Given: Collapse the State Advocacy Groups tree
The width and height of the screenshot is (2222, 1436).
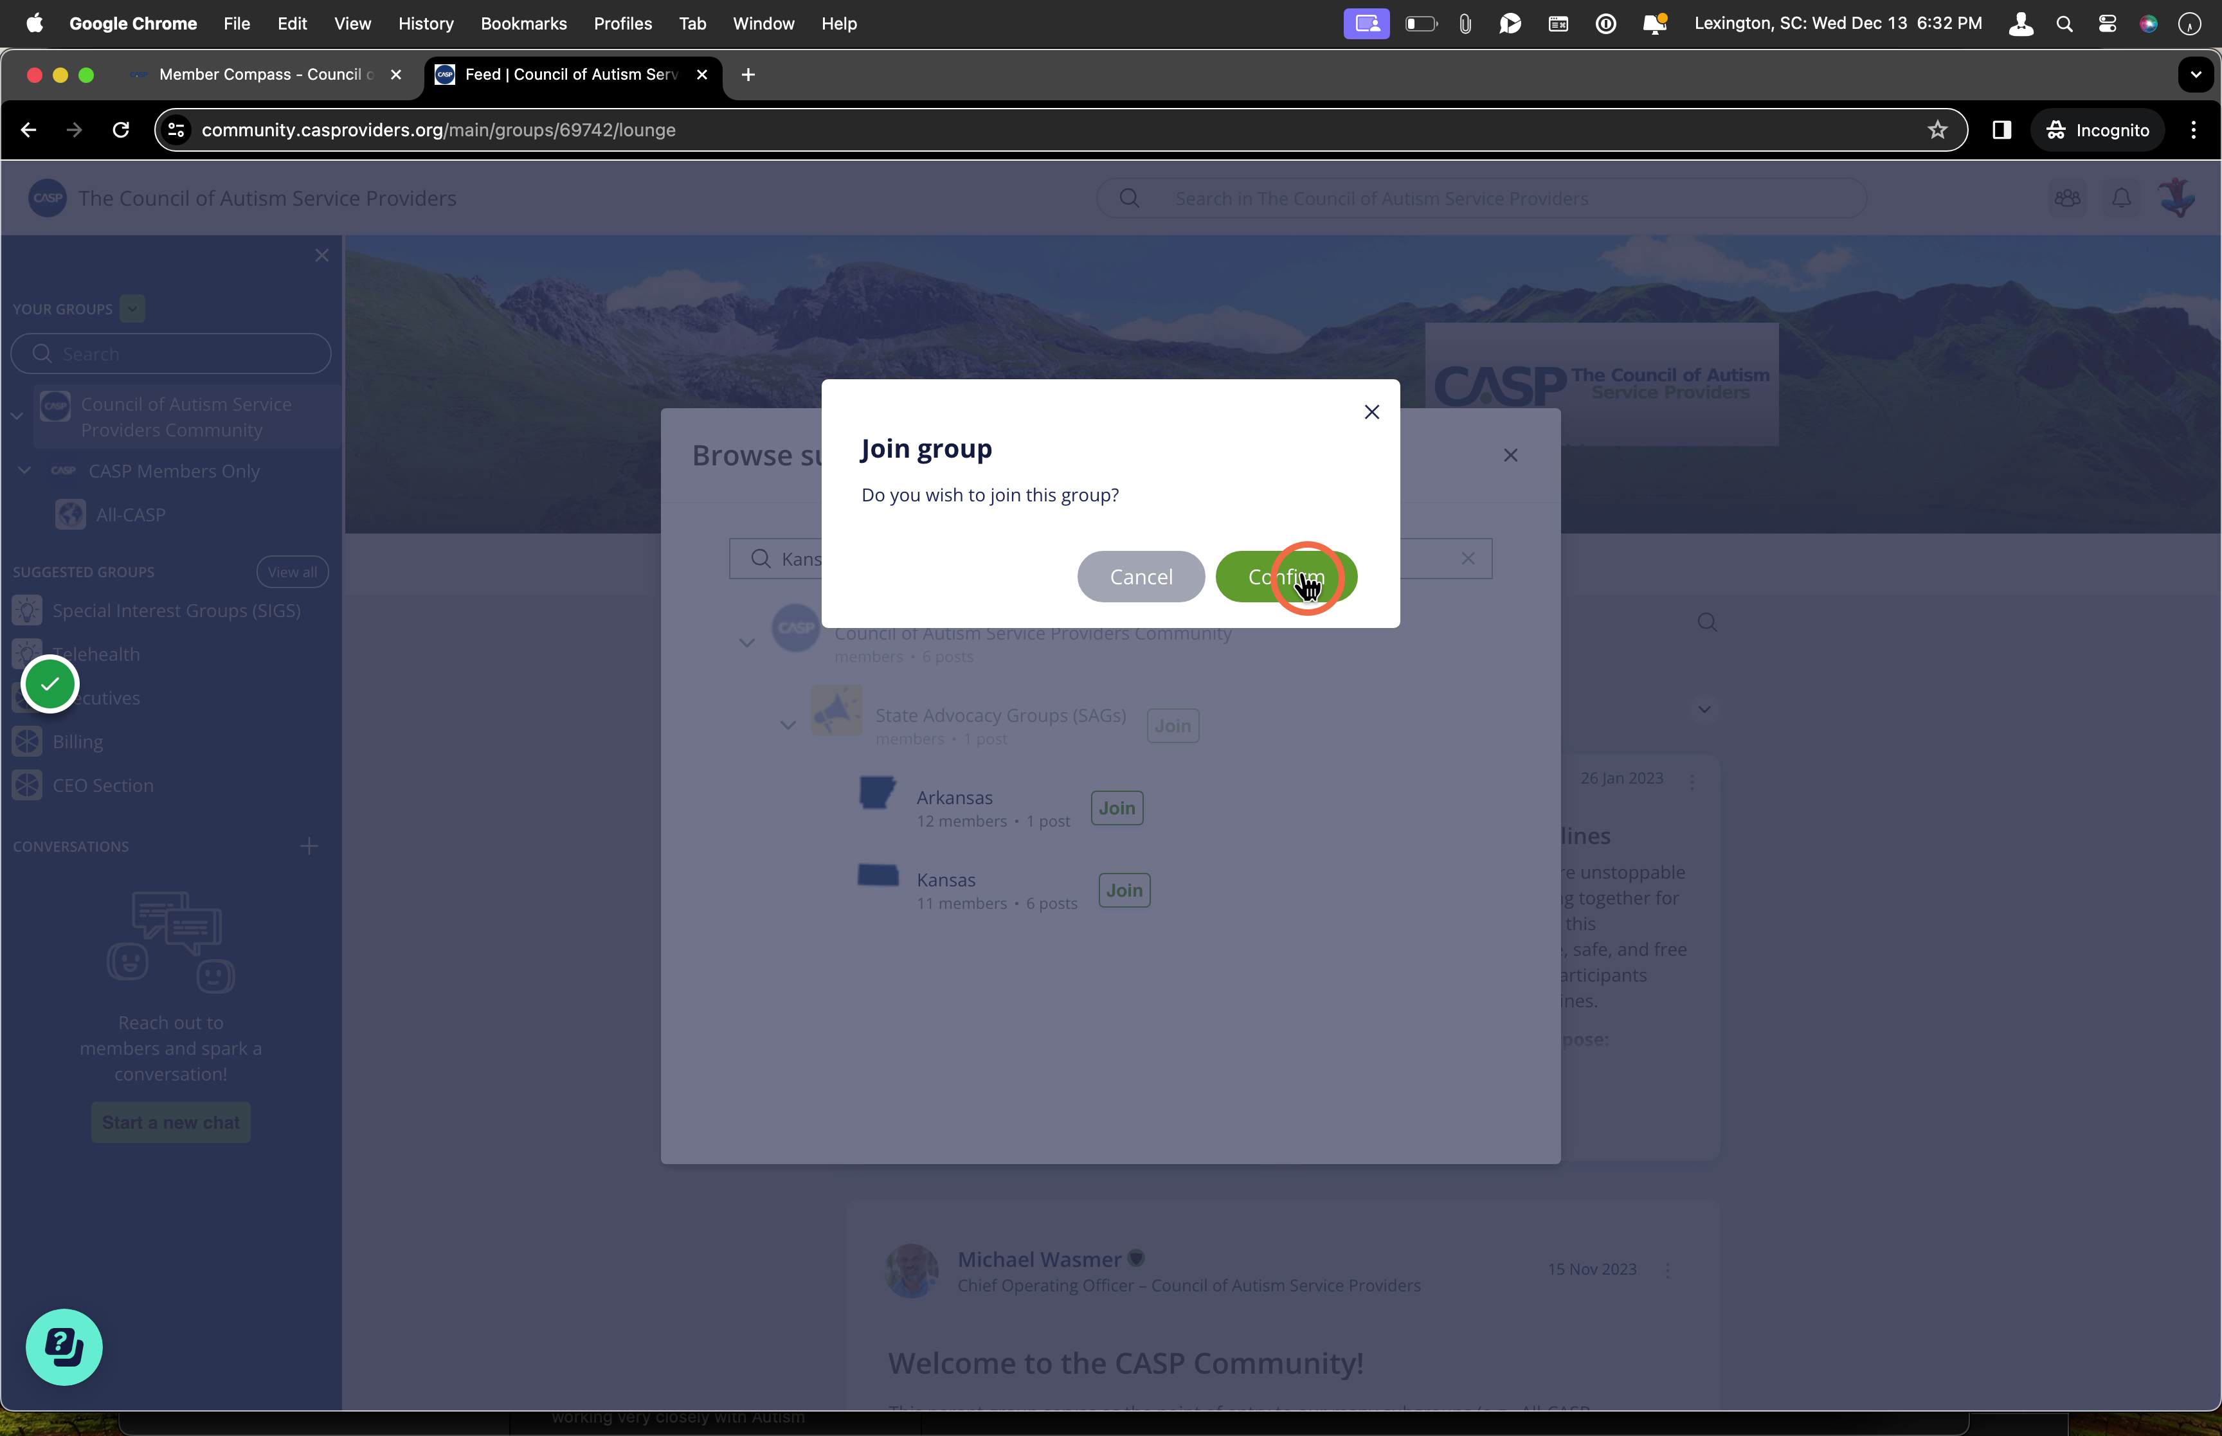Looking at the screenshot, I should click(788, 724).
